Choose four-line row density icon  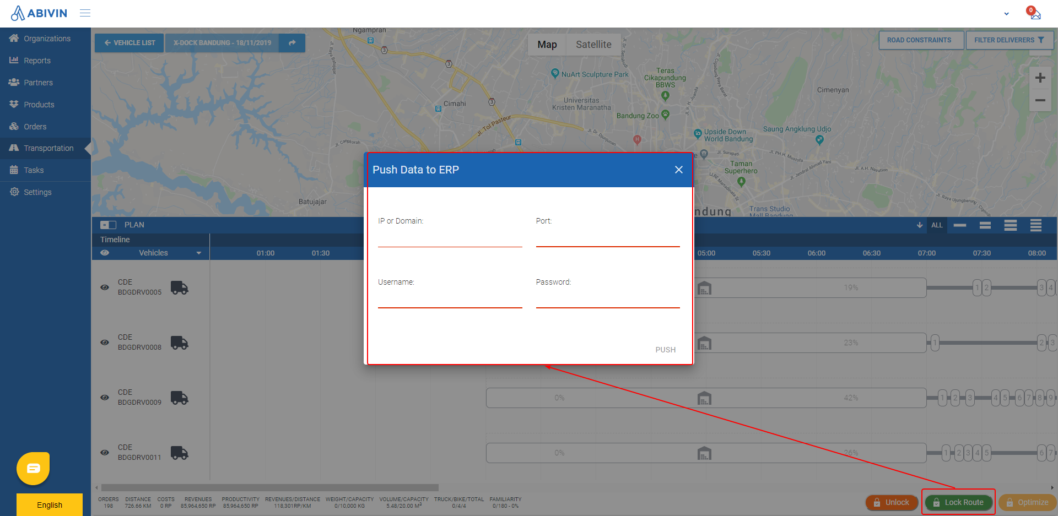[x=1036, y=225]
